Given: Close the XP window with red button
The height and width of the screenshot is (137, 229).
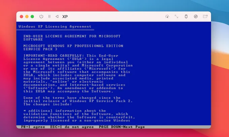Looking at the screenshot, I should point(22,16).
